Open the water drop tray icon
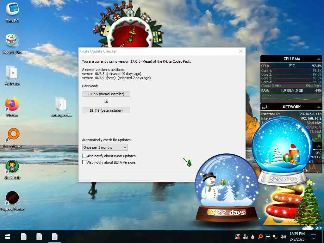 click(x=252, y=237)
